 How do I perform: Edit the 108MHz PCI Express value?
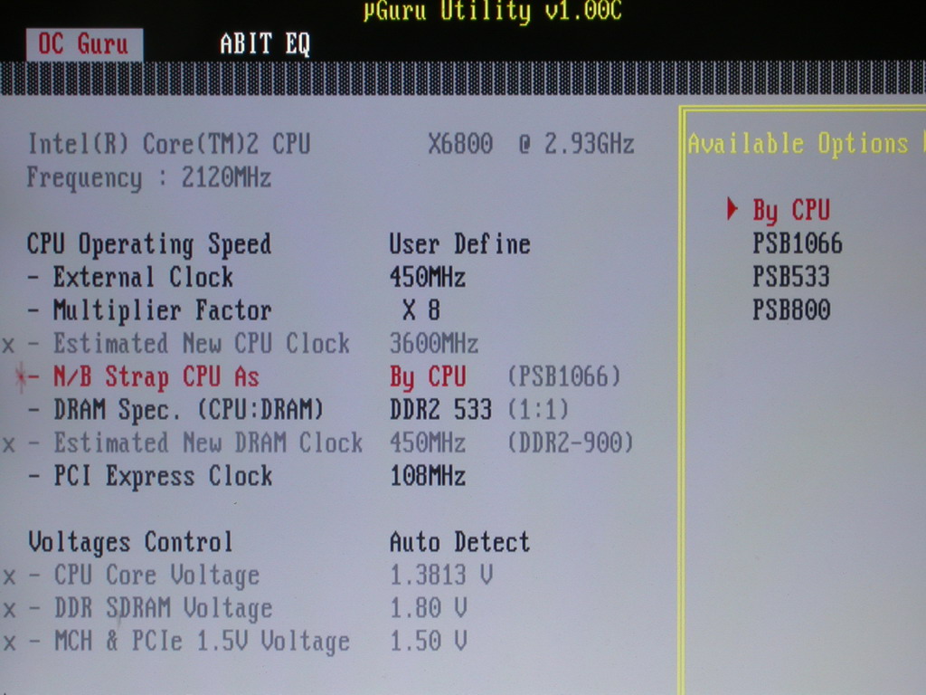428,476
